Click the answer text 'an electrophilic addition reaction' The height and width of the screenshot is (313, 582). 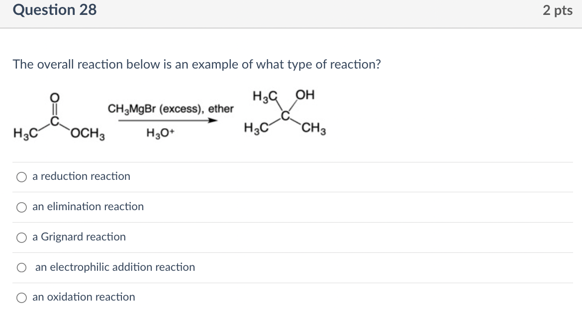pyautogui.click(x=115, y=267)
